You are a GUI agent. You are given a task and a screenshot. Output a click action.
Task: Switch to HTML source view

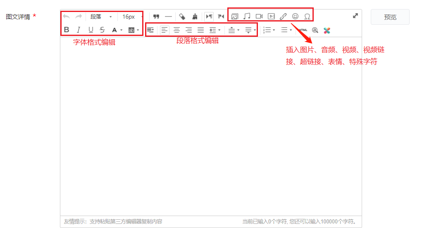pos(303,30)
